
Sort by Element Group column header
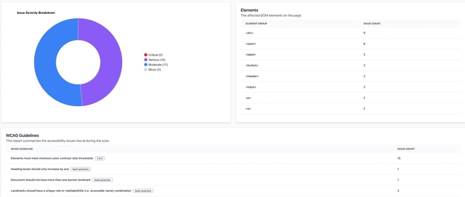(x=256, y=23)
